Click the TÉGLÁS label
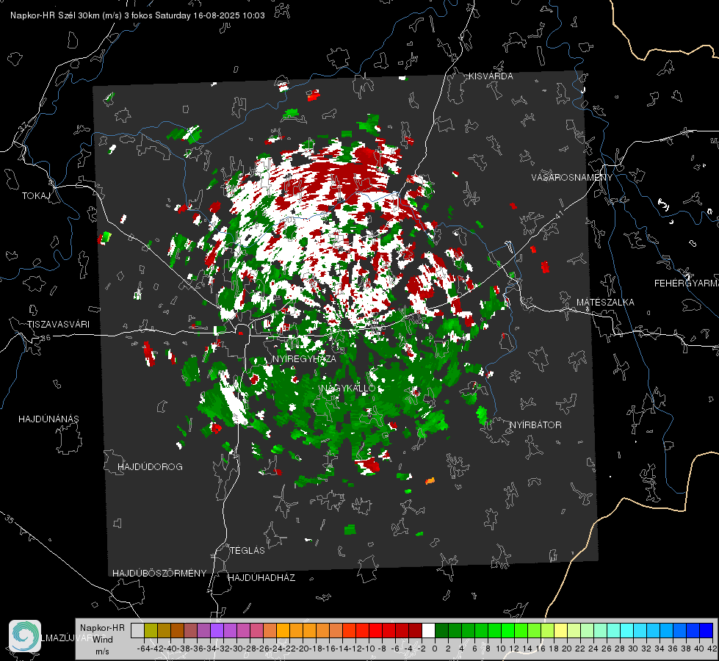The image size is (719, 661). 248,550
